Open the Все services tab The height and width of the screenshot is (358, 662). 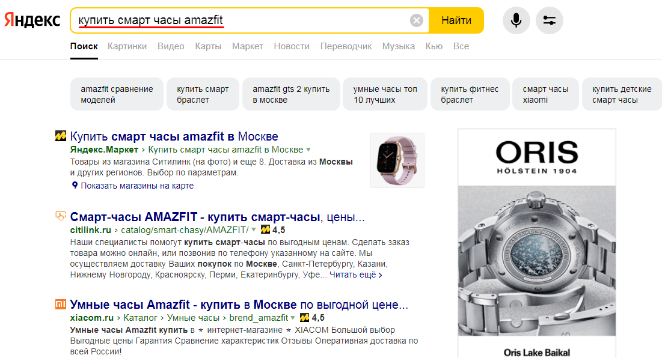[461, 46]
